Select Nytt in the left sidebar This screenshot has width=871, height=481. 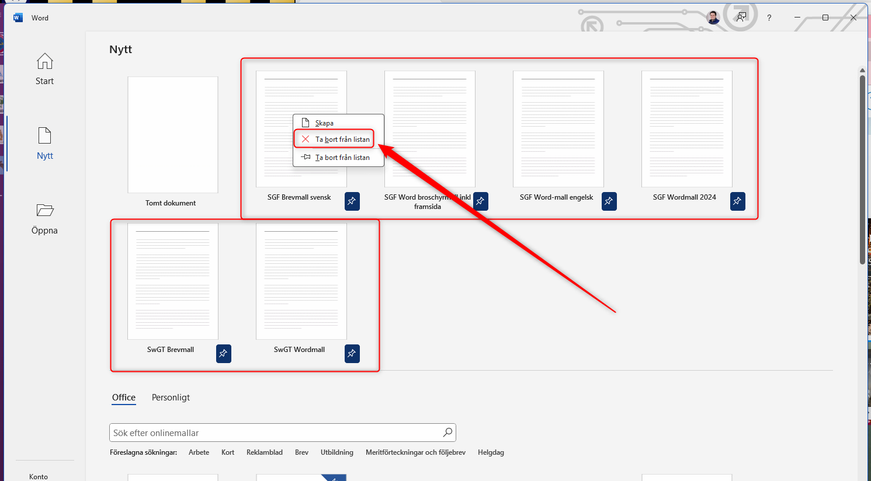(44, 144)
